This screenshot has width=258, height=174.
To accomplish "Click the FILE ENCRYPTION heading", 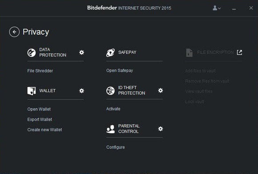I will coord(215,52).
